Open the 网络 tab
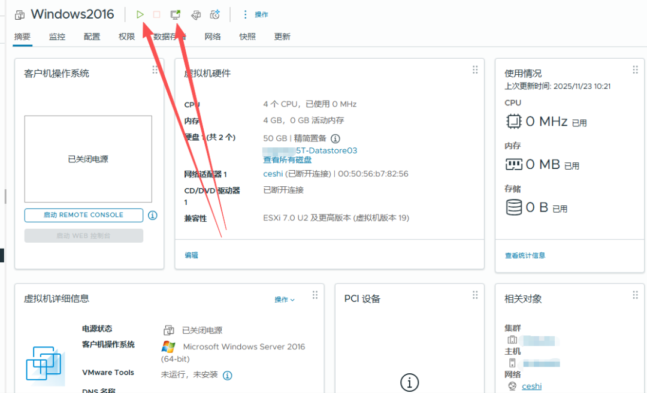The image size is (647, 393). (213, 37)
